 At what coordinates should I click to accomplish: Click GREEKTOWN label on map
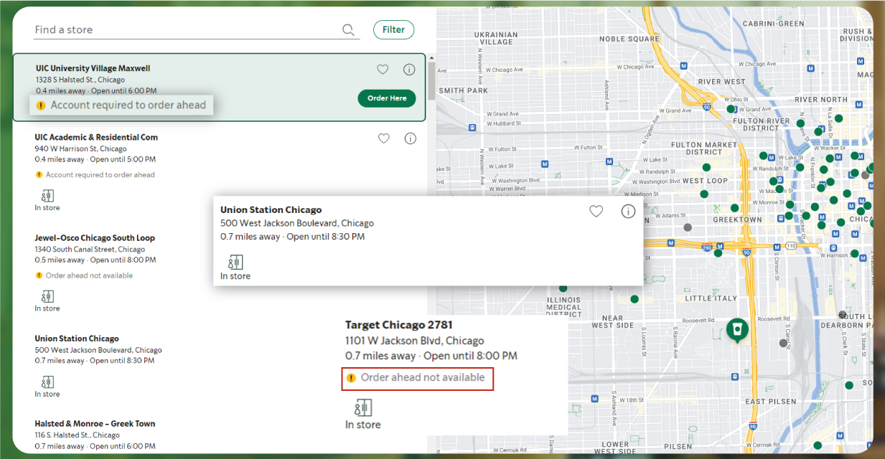[738, 219]
